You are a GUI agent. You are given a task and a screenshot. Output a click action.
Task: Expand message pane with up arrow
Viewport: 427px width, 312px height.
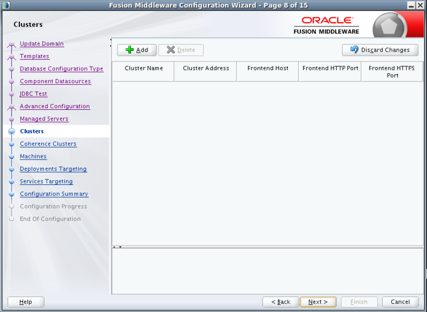click(x=115, y=247)
